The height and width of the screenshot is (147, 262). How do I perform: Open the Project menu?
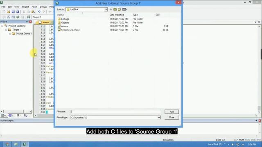25,7
